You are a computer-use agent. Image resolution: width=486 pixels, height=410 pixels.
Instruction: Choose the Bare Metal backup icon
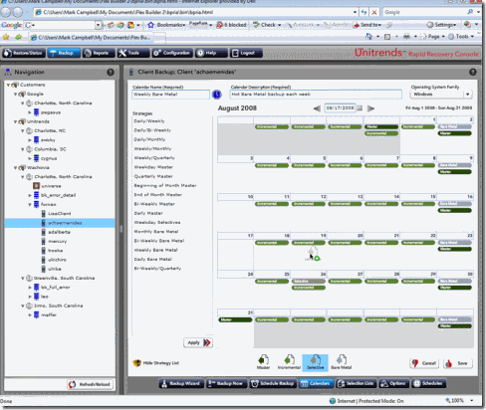(341, 362)
